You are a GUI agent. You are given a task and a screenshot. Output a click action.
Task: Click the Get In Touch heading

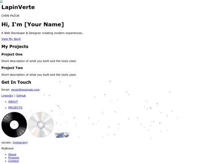(16, 82)
